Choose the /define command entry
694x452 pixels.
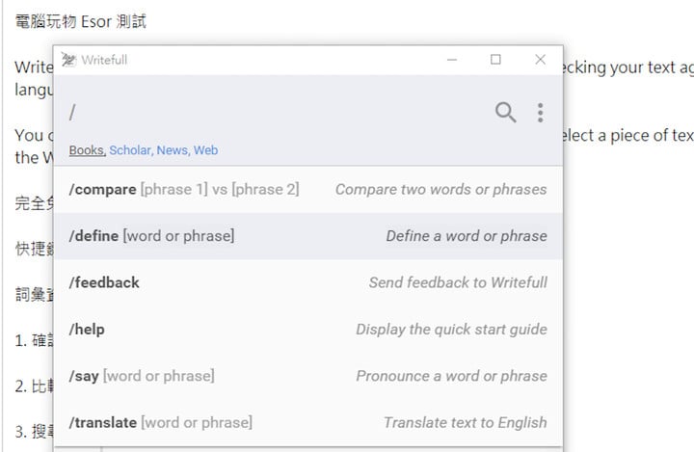[x=308, y=236]
